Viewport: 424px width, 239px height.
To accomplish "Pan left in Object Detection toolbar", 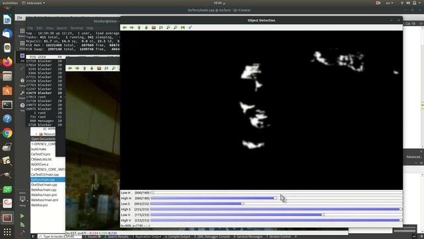I will click(125, 28).
